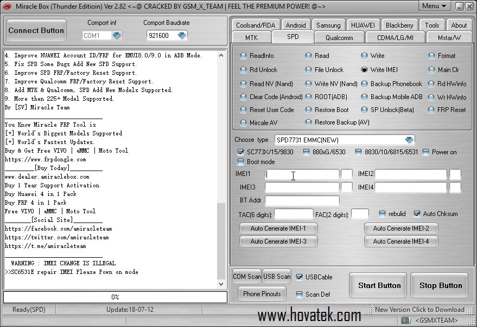
Task: Click the TAC(6 digits) input field
Action: tap(294, 214)
